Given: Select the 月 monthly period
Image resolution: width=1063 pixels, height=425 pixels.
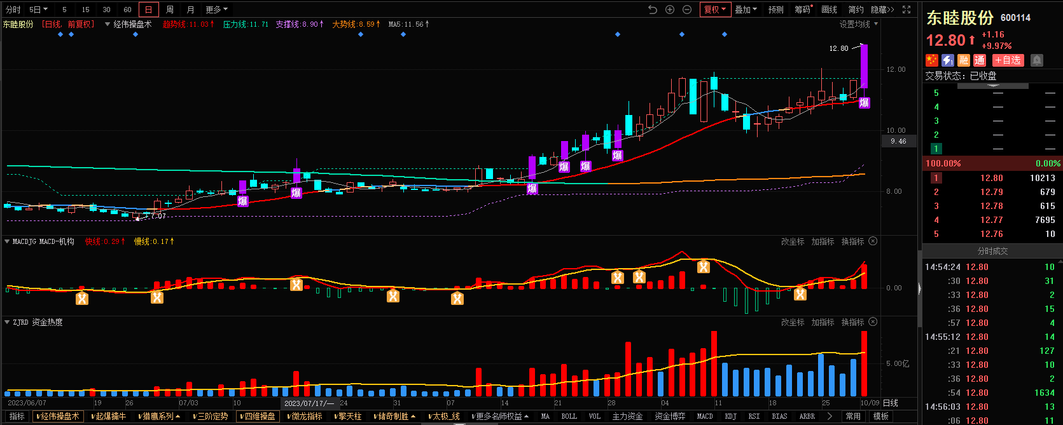Looking at the screenshot, I should click(190, 10).
